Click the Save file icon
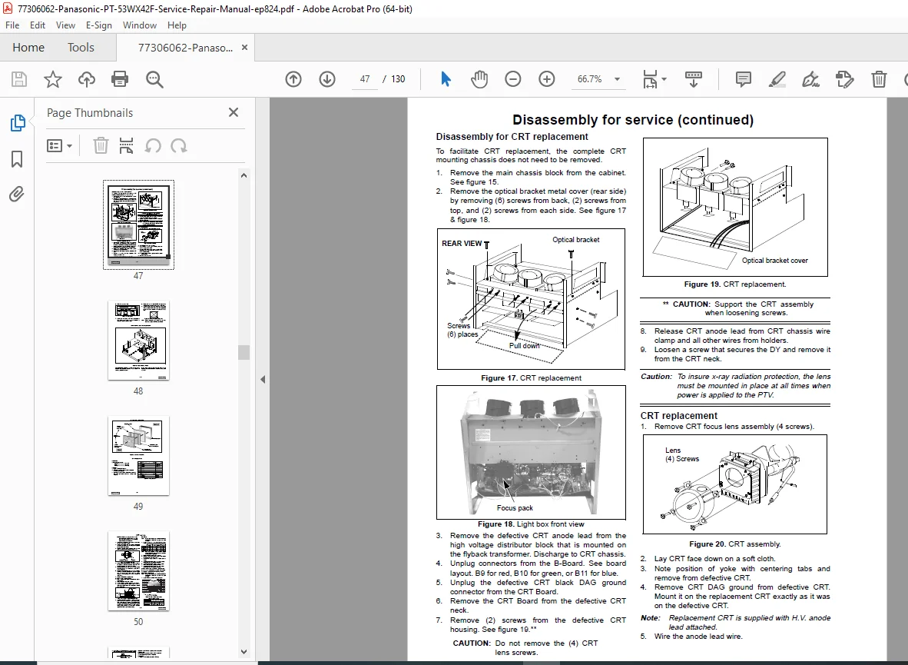The width and height of the screenshot is (908, 665). coord(19,79)
